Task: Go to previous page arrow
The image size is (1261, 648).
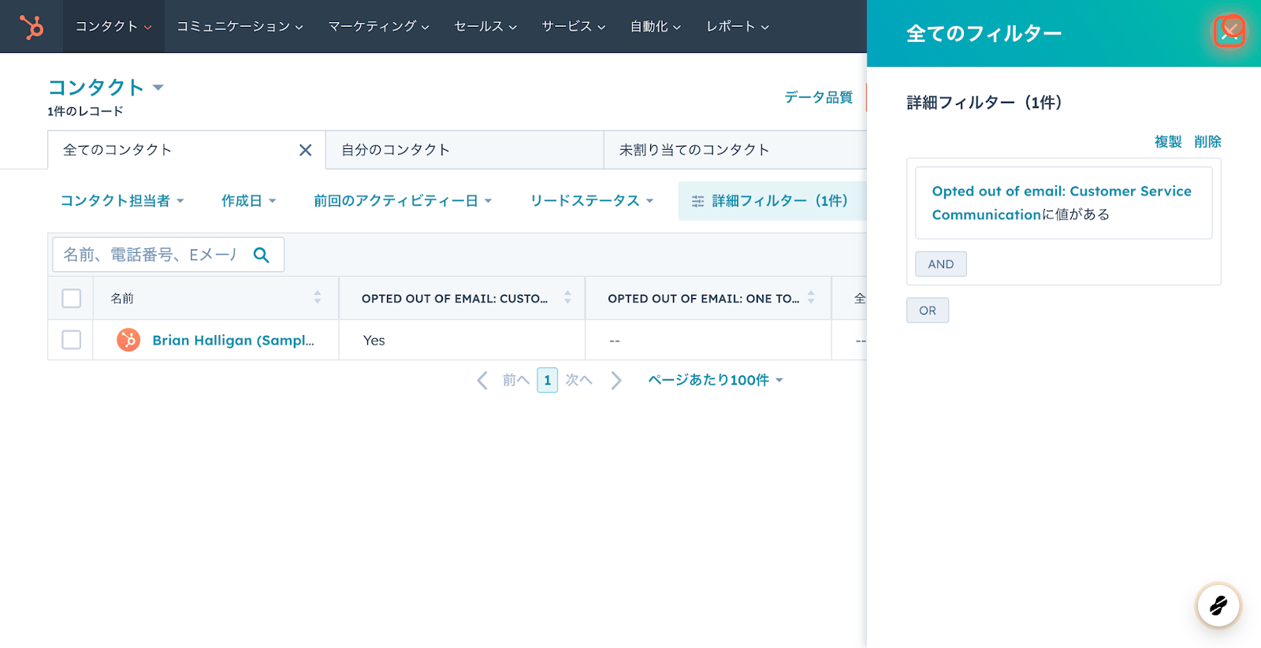Action: coord(482,380)
